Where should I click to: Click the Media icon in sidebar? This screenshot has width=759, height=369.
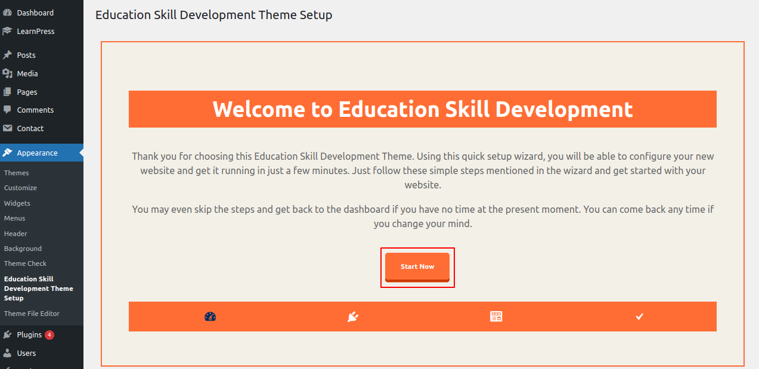7,73
